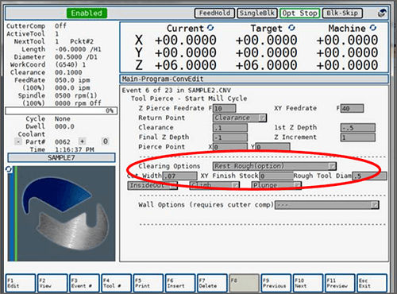The image size is (397, 294).
Task: Click F2 View softkey
Action: coord(52,283)
